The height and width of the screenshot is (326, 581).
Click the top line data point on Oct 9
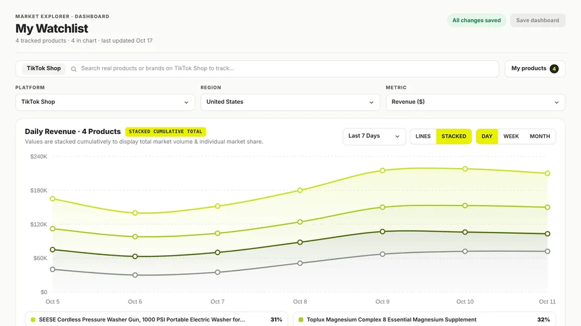tap(382, 171)
